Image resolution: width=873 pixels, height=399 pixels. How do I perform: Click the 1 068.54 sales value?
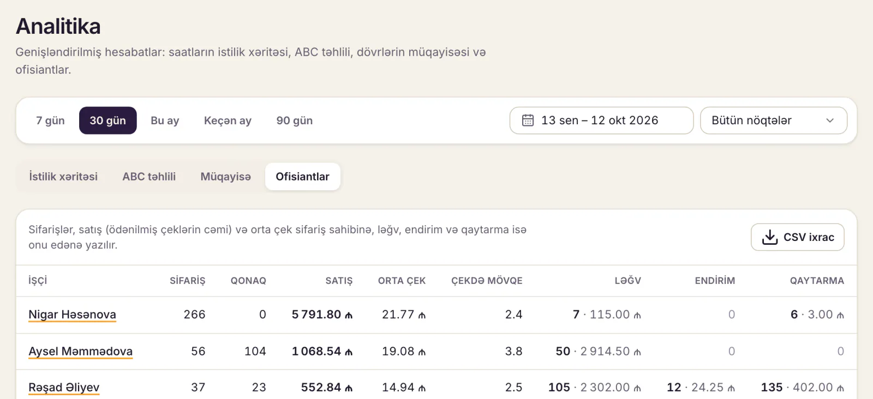tap(322, 352)
